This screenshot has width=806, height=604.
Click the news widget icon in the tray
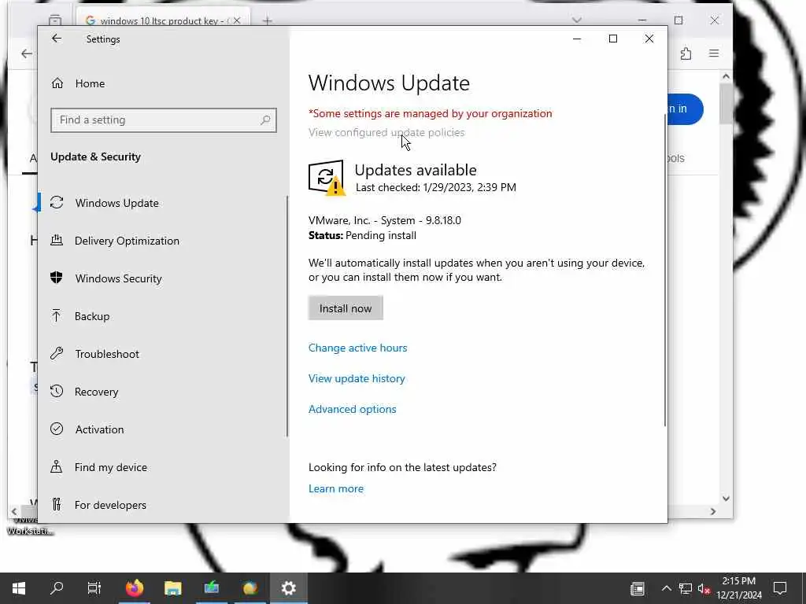638,588
